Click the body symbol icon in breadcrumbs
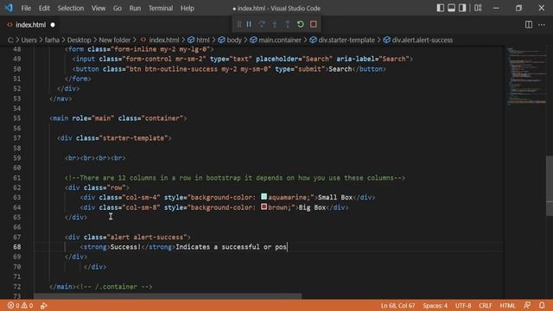This screenshot has height=311, width=553. tap(221, 40)
